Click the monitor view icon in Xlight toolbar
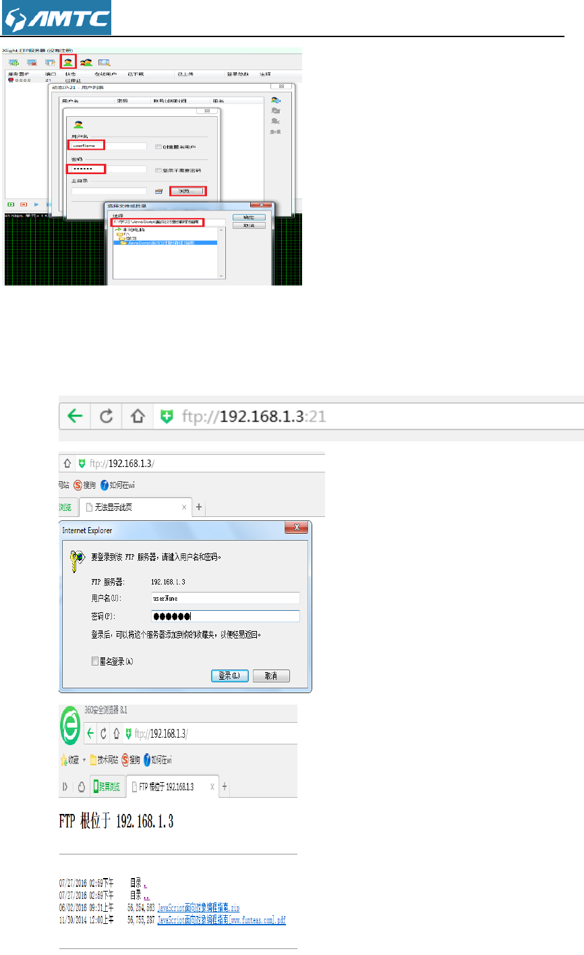 click(105, 62)
